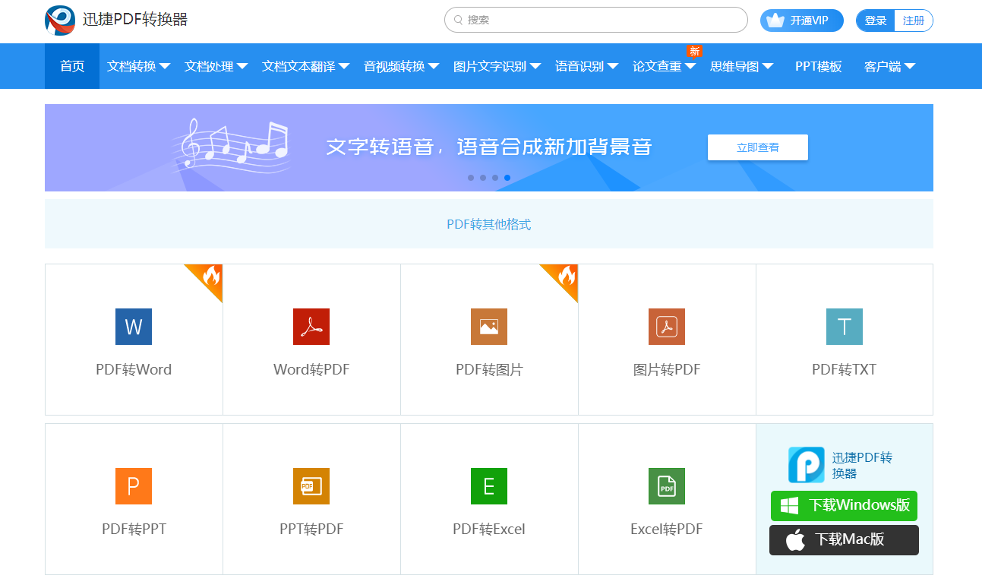The height and width of the screenshot is (588, 982).
Task: Open the PDF转Word blue W icon
Action: [134, 327]
